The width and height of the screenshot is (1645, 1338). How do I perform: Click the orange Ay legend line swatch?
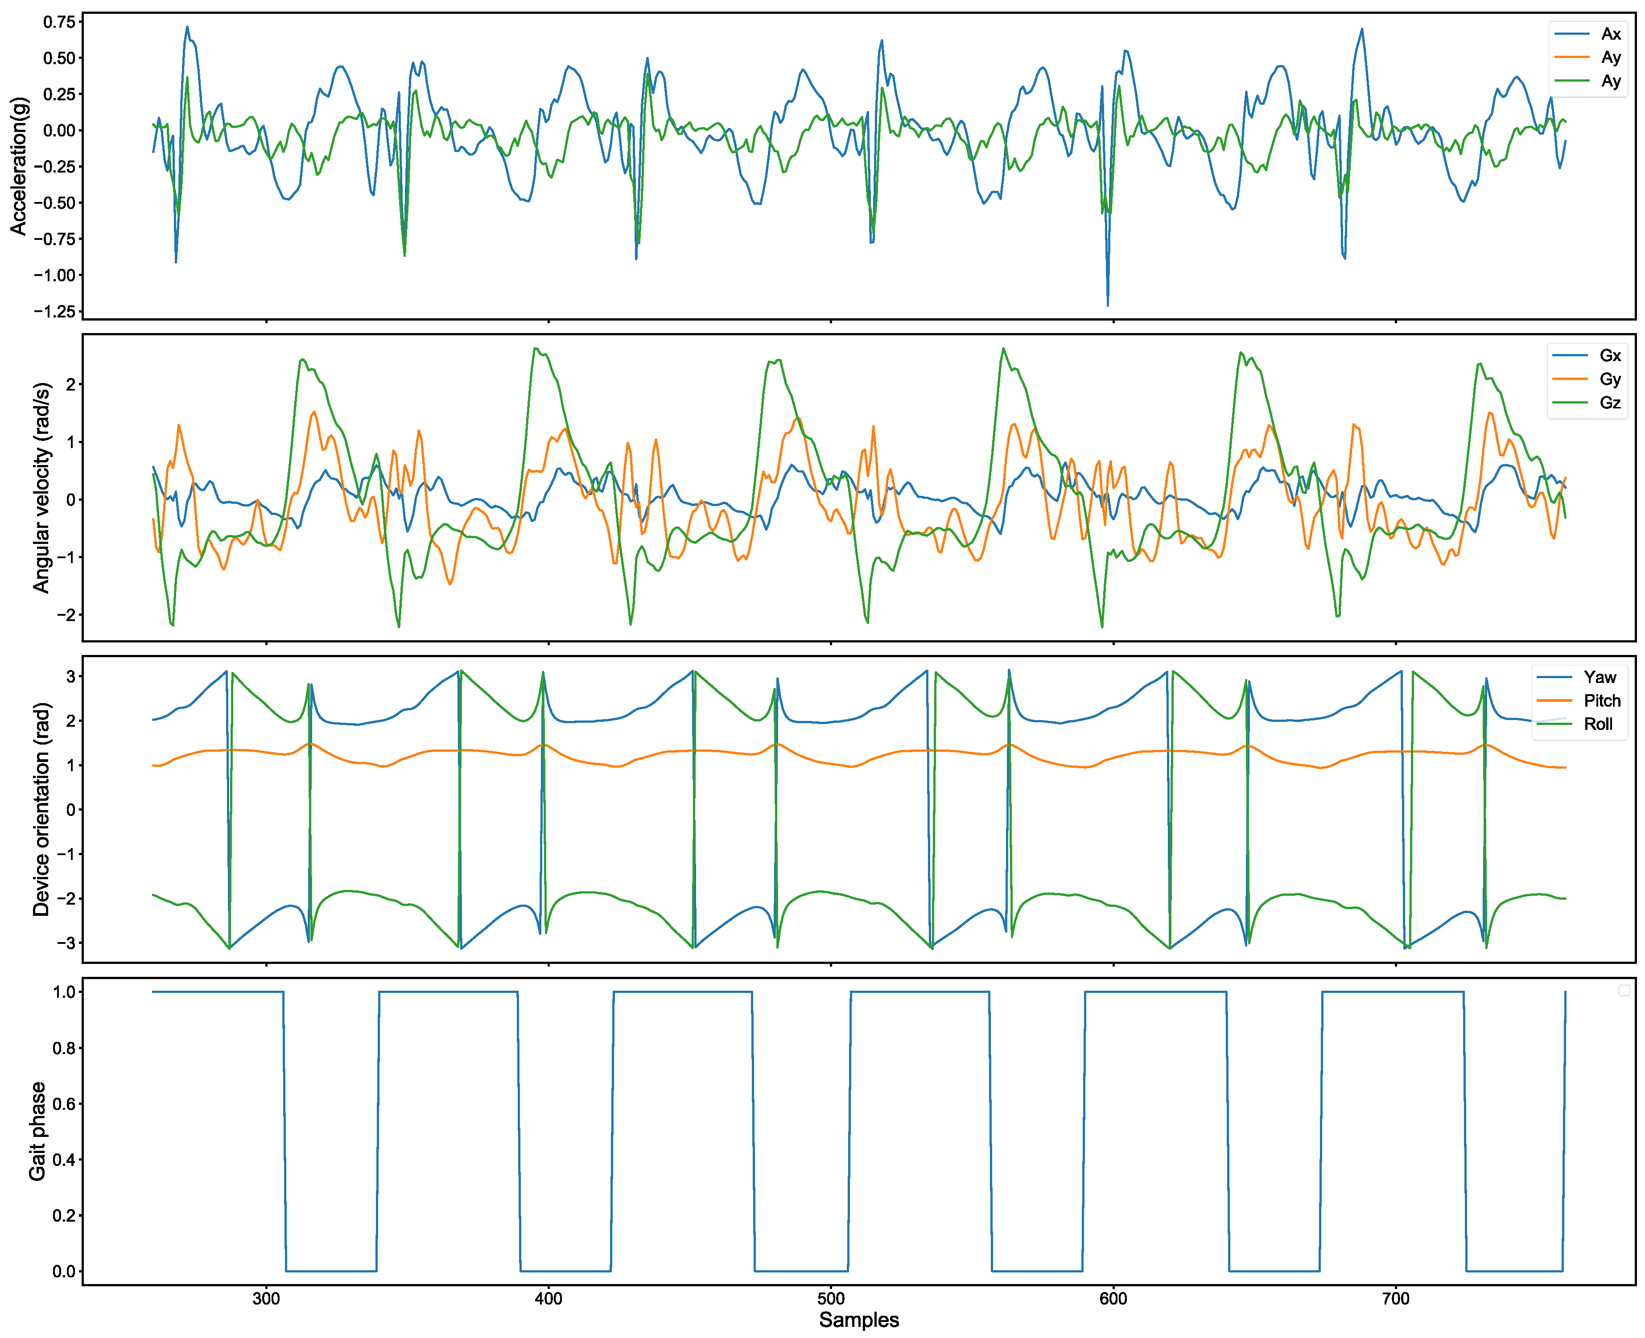1572,57
